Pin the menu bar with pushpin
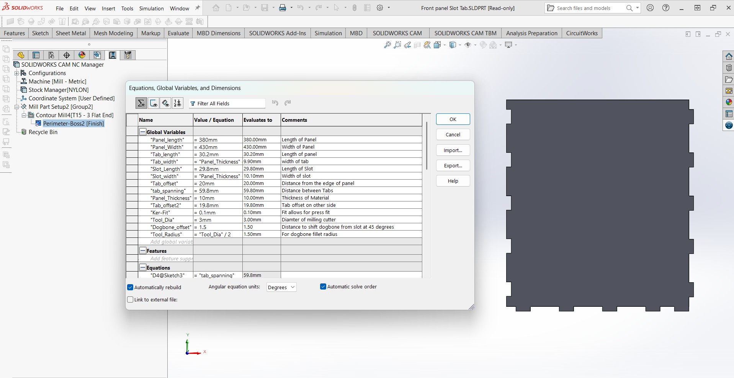 click(x=198, y=8)
